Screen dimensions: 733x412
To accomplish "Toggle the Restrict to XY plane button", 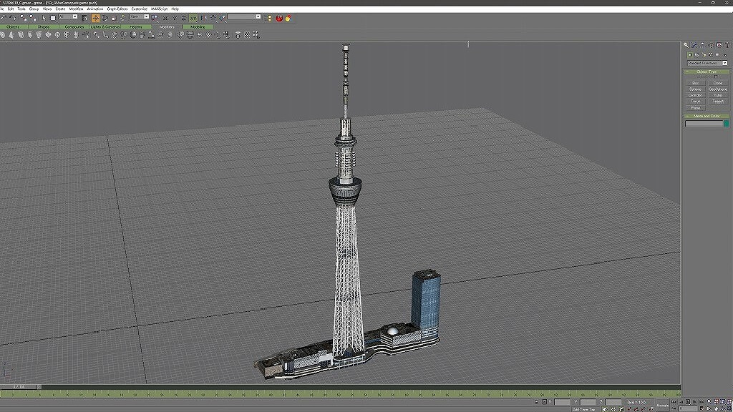I will (193, 18).
